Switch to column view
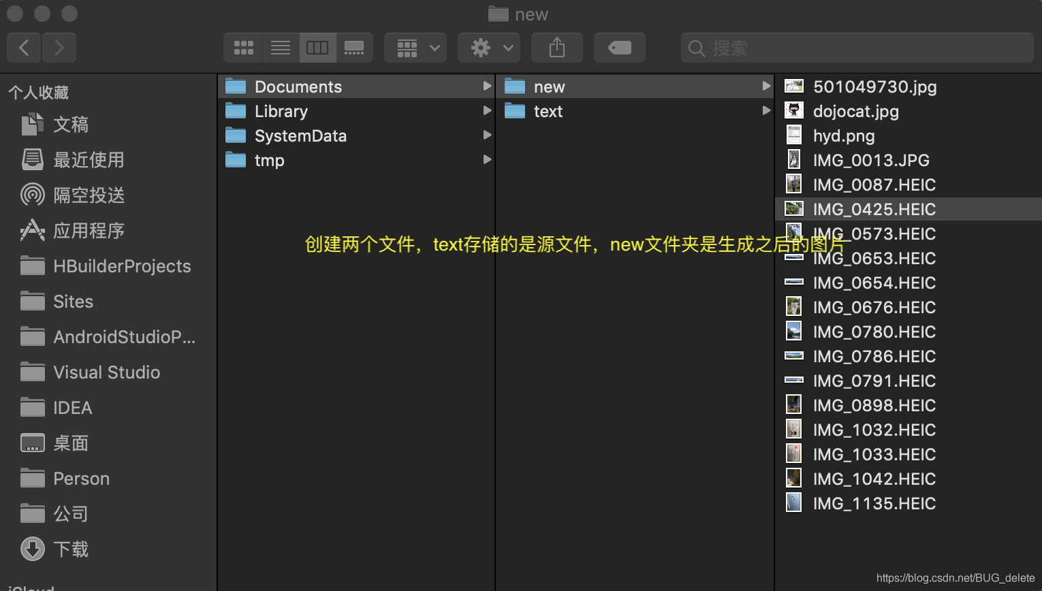The image size is (1042, 591). point(317,48)
